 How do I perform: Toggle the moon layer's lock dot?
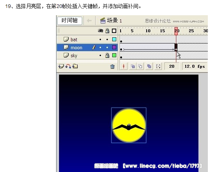coord(107,47)
